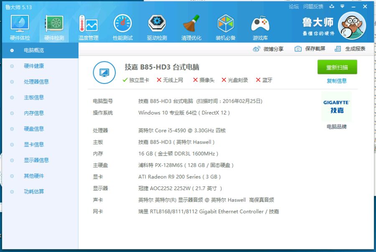Click the 鲁大师 mascot avatar
This screenshot has width=376, height=252.
[352, 25]
